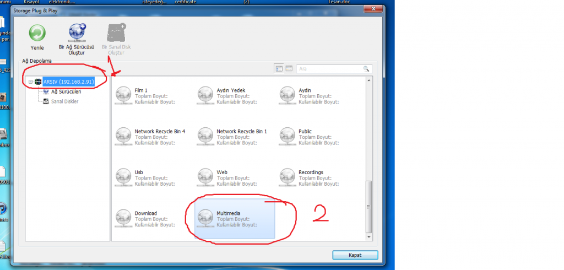The width and height of the screenshot is (564, 270).
Task: Click the greyed Bir Sanal Disk Oluştur icon
Action: point(116,33)
